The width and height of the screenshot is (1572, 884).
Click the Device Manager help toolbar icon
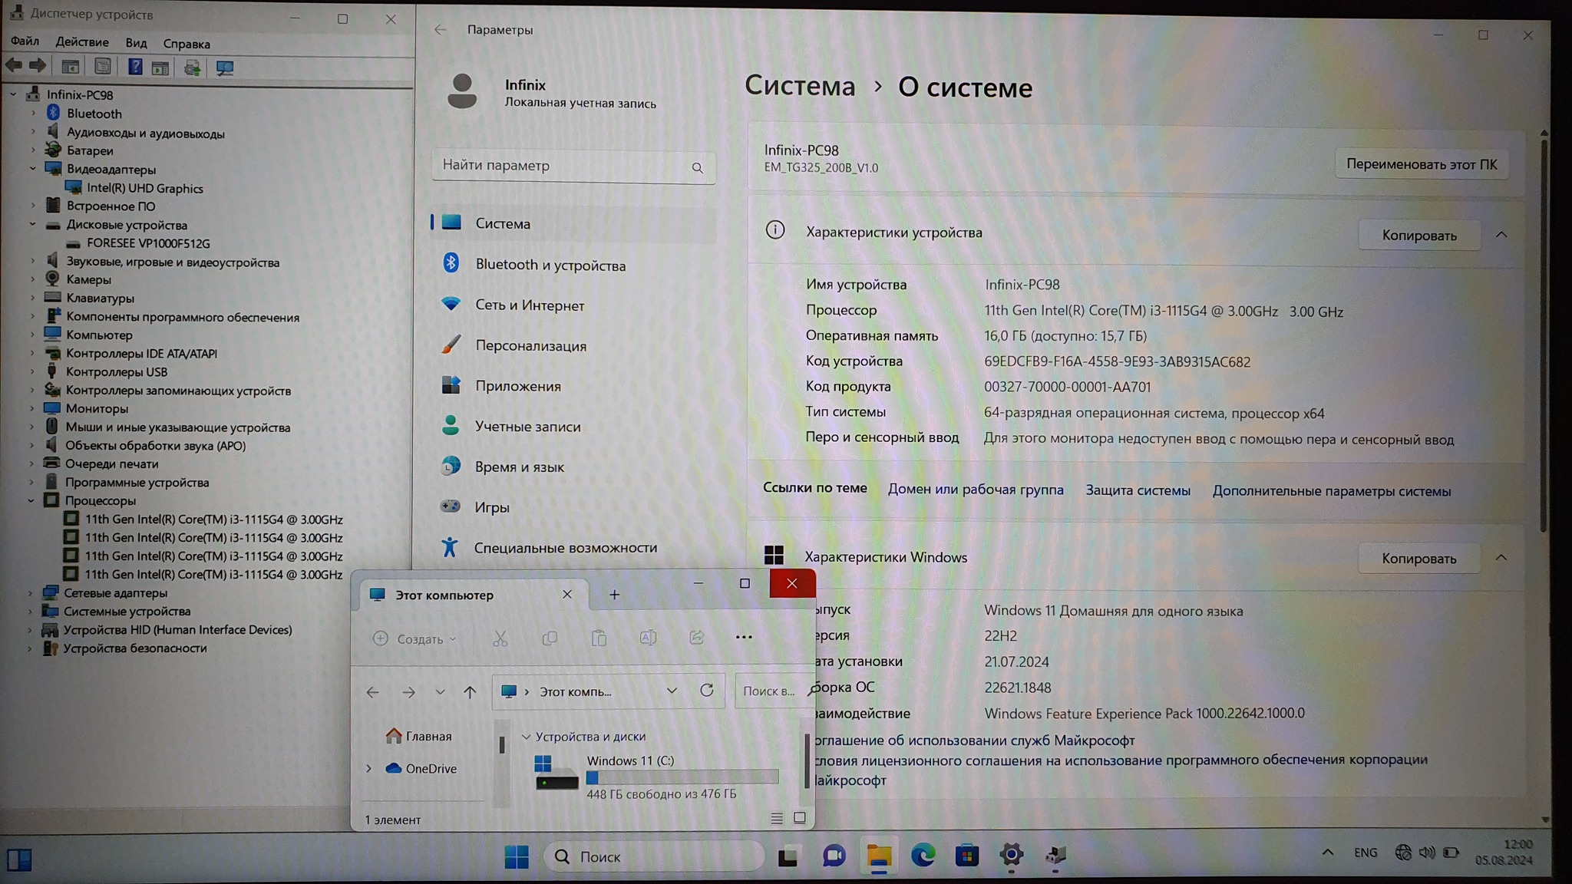point(134,68)
